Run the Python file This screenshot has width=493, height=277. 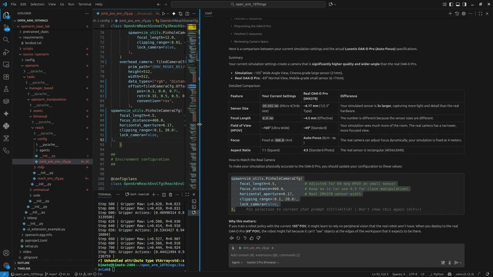tap(163, 13)
